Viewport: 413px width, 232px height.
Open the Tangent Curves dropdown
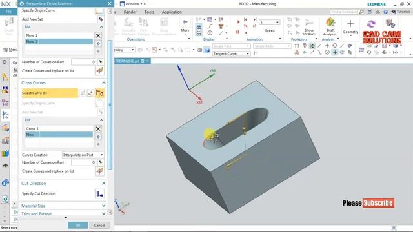tap(231, 53)
